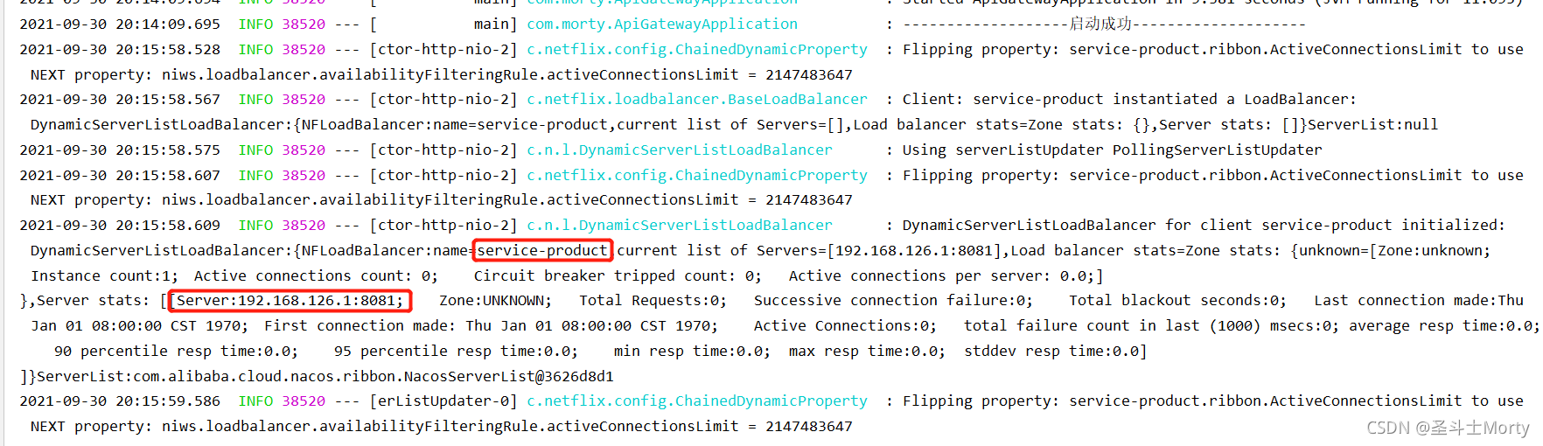Click timestamp 20:15:58.575
This screenshot has width=1543, height=446.
click(168, 150)
